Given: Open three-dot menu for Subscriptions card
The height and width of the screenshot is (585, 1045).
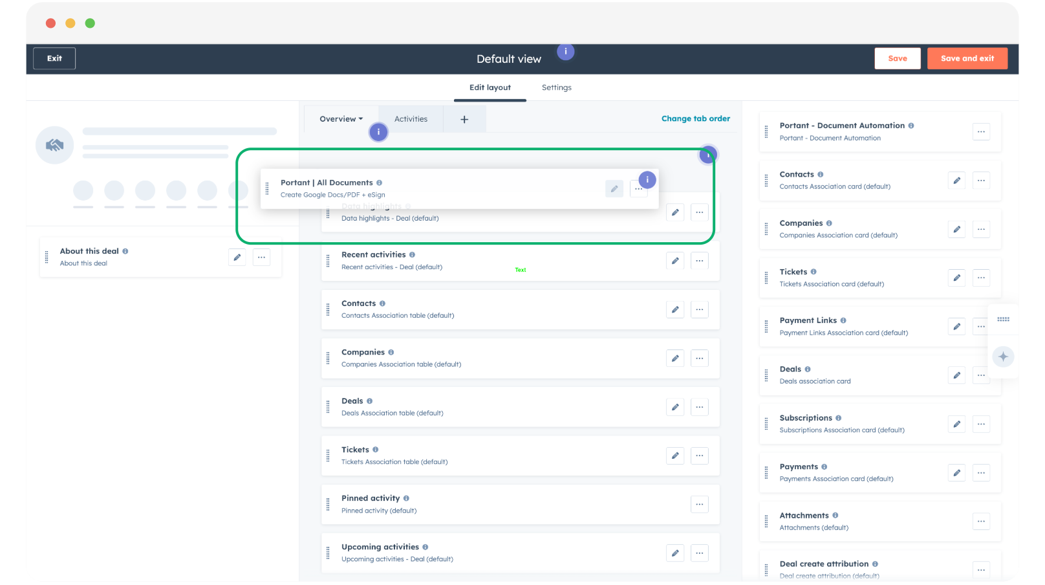Looking at the screenshot, I should (981, 424).
